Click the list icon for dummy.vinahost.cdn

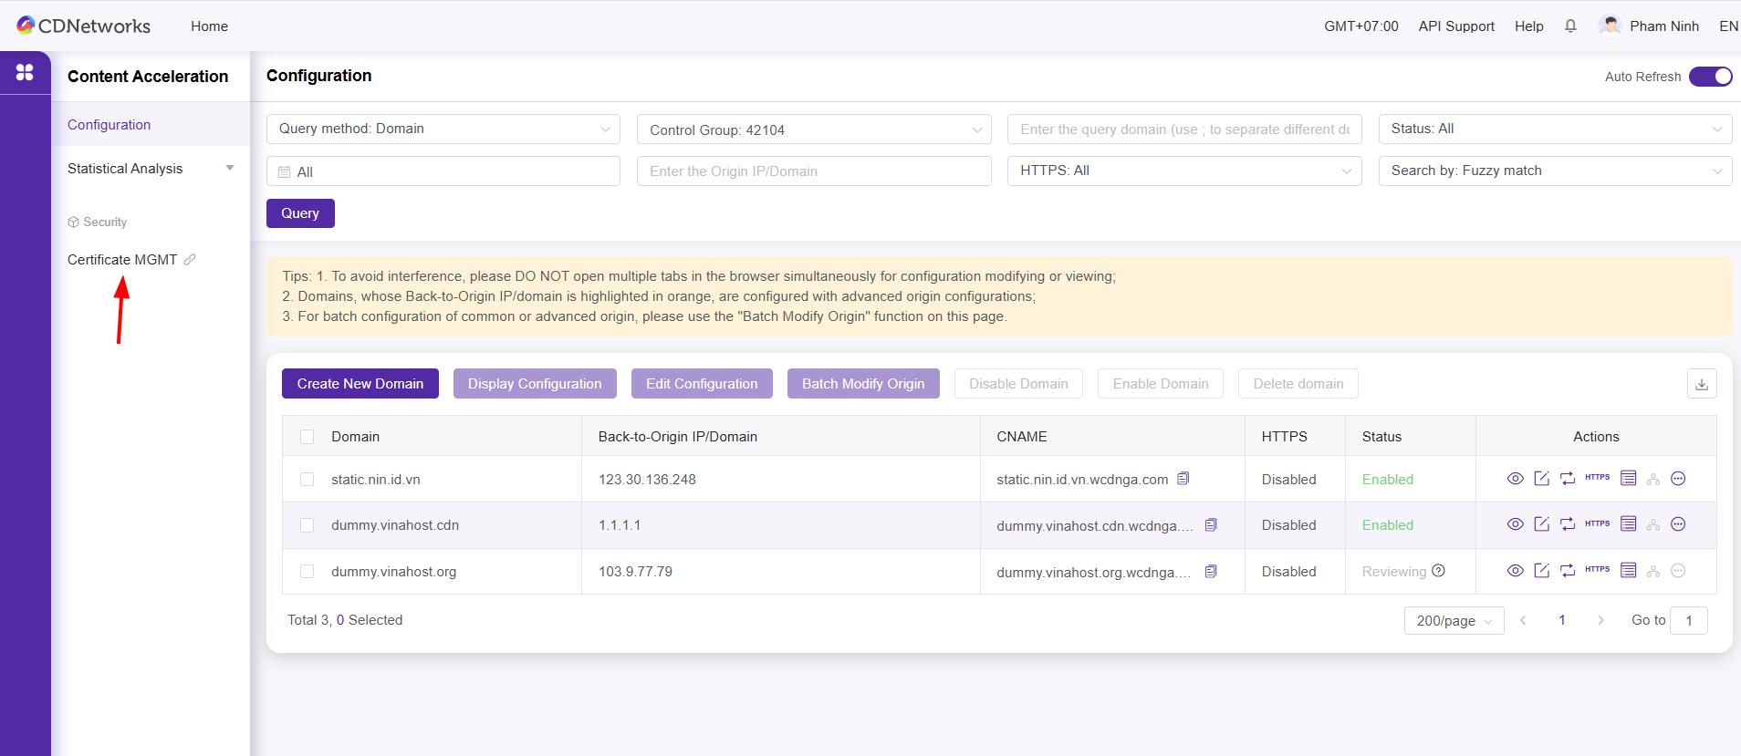pyautogui.click(x=1628, y=524)
